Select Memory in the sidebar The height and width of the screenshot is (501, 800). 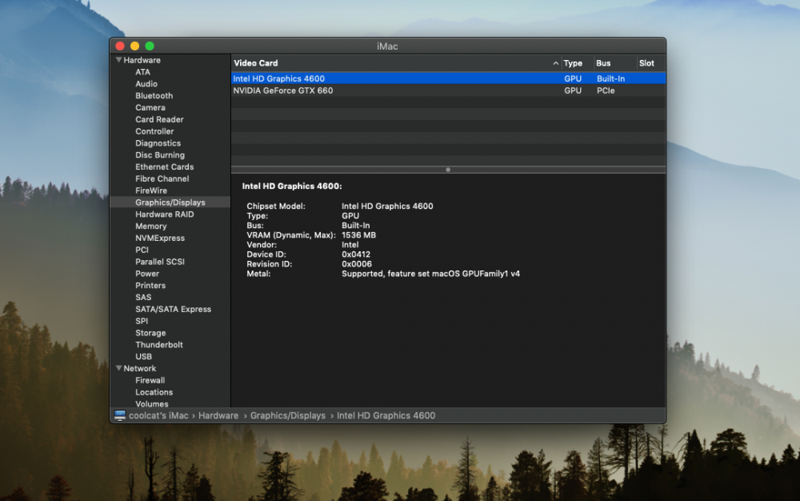(x=150, y=226)
